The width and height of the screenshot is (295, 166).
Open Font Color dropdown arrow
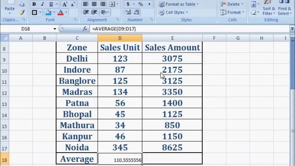66,12
